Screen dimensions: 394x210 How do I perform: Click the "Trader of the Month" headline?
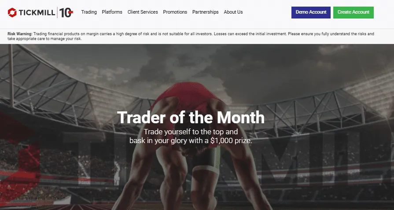(191, 118)
